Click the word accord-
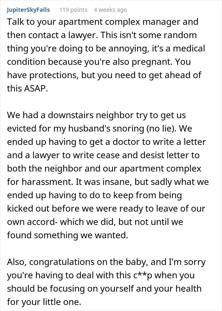The width and height of the screenshot is (222, 311). 42,222
